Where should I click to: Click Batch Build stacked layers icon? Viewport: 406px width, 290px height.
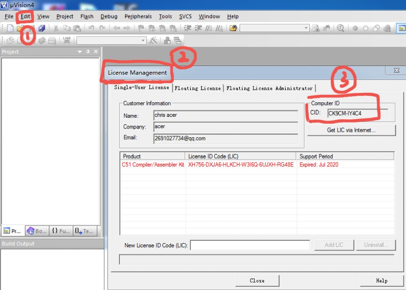[x=42, y=40]
